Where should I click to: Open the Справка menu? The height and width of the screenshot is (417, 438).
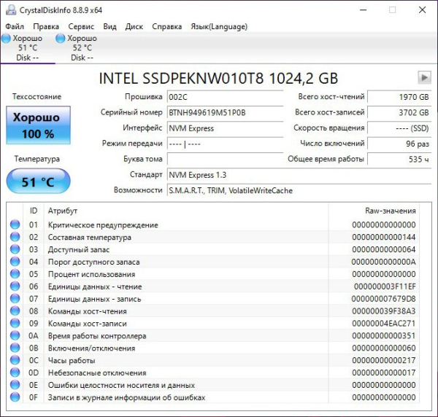click(166, 26)
